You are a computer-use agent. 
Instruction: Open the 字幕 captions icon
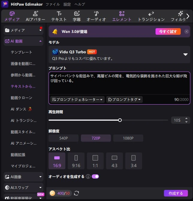(77, 13)
